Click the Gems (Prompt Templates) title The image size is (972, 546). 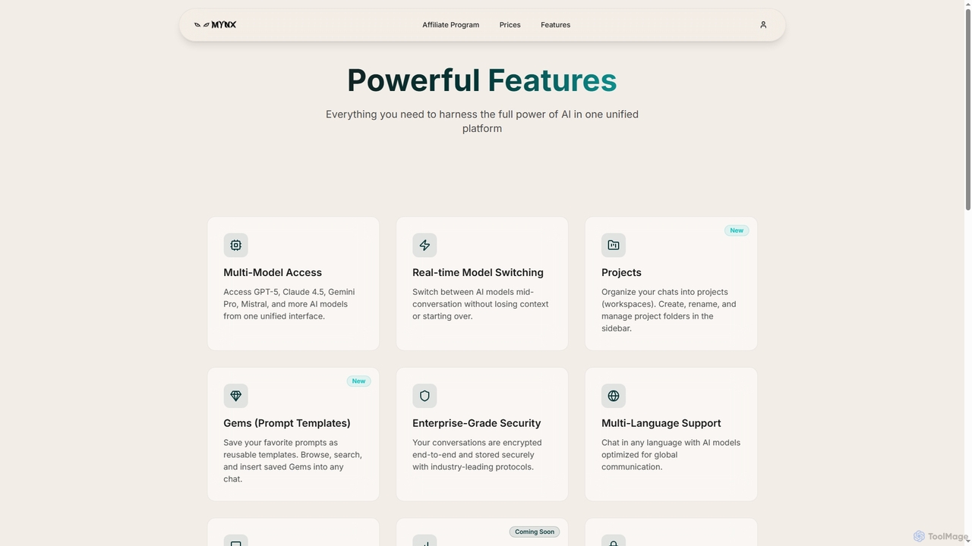click(287, 423)
